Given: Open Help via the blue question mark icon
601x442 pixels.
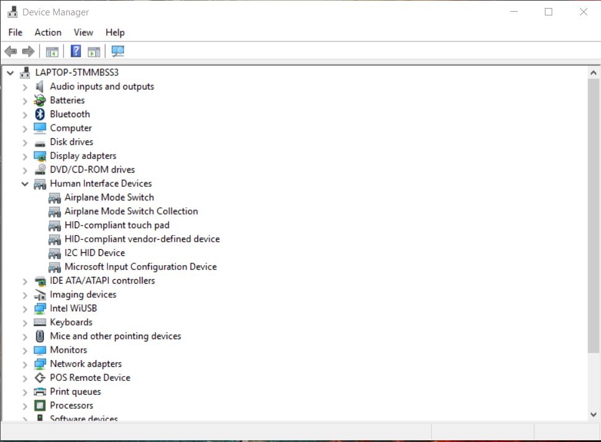Looking at the screenshot, I should 76,51.
